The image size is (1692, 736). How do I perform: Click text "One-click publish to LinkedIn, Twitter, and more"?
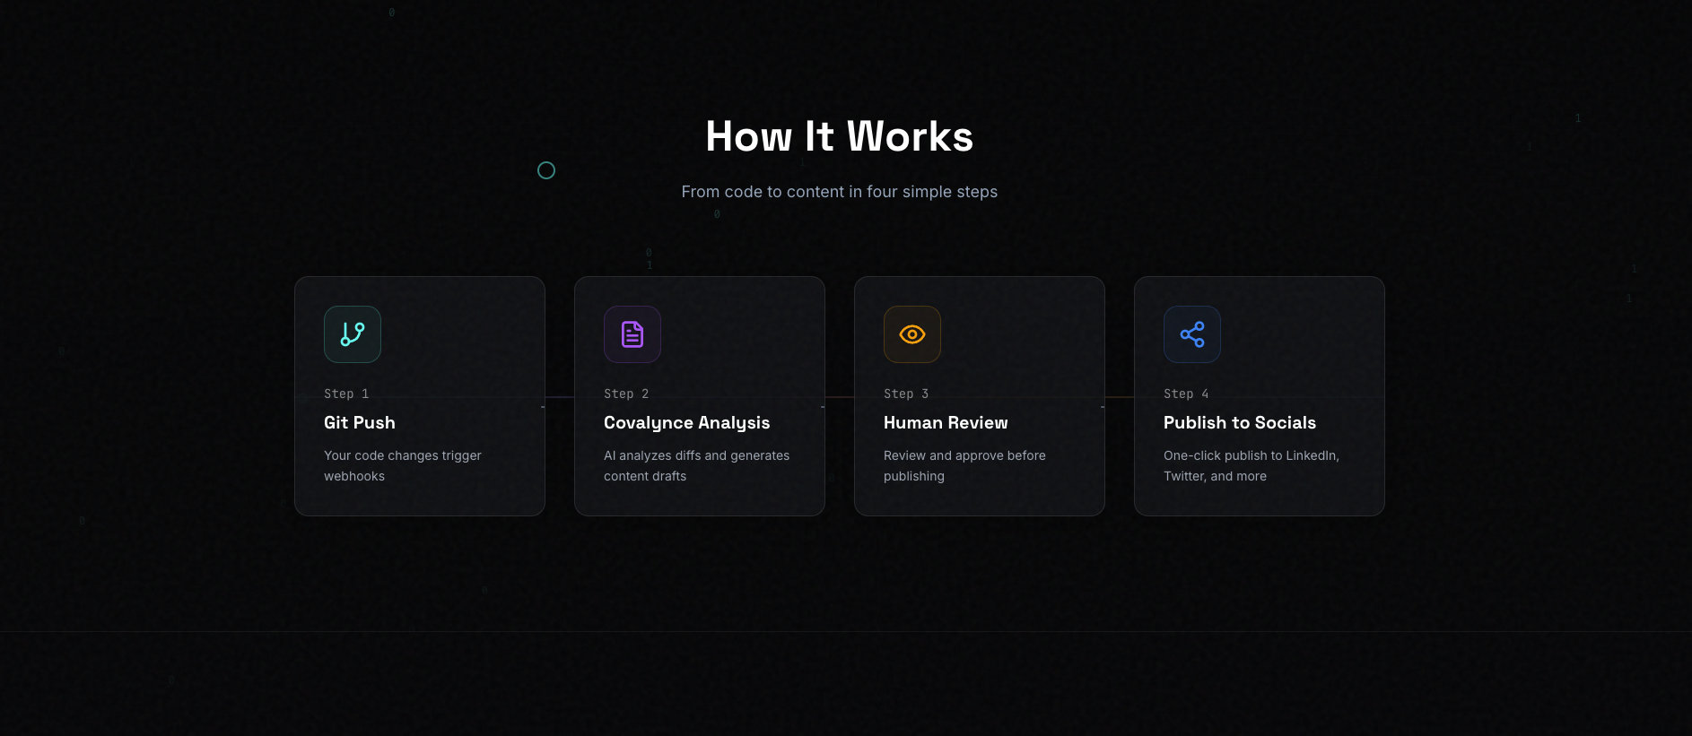1252,466
